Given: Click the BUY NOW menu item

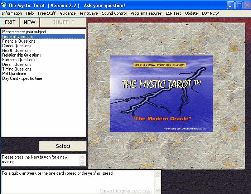Looking at the screenshot, I should pyautogui.click(x=210, y=13).
